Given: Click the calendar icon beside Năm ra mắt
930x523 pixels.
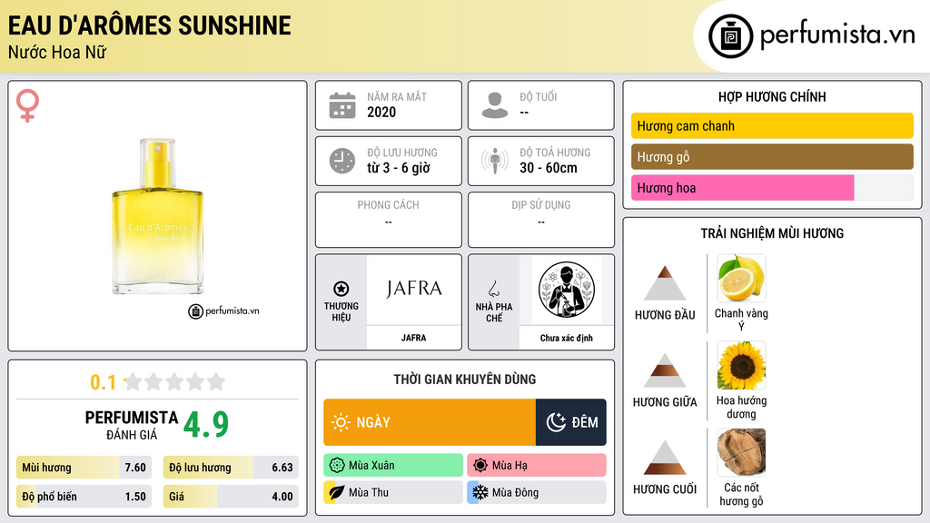Looking at the screenshot, I should tap(342, 105).
